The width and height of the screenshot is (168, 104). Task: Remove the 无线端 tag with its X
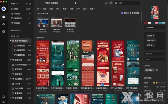tap(153, 36)
